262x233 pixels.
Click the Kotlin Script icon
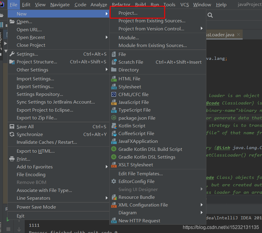(114, 126)
